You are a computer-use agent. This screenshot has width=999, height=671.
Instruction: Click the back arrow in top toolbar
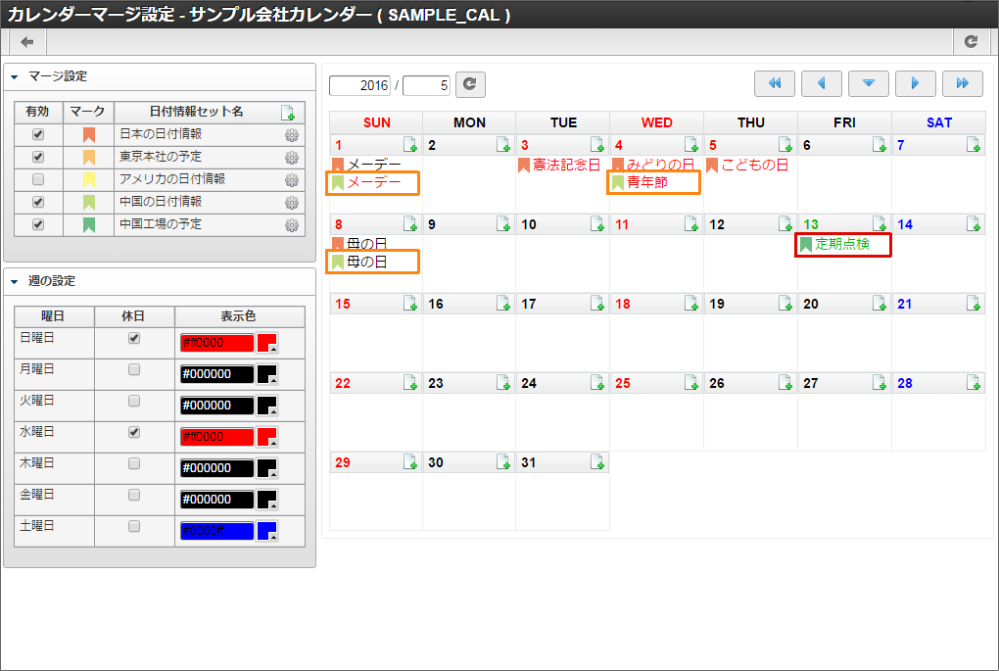[27, 42]
